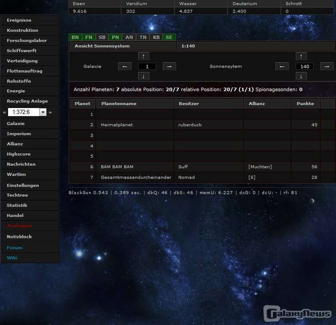The height and width of the screenshot is (325, 336).
Task: Click the Sonnensytem up arrow button
Action: [301, 56]
